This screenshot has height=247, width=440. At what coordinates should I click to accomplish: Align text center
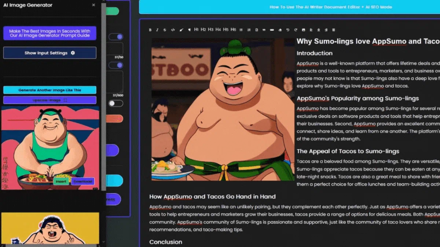[318, 30]
